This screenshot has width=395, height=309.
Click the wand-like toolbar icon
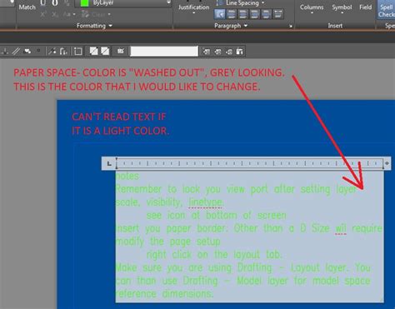[52, 51]
